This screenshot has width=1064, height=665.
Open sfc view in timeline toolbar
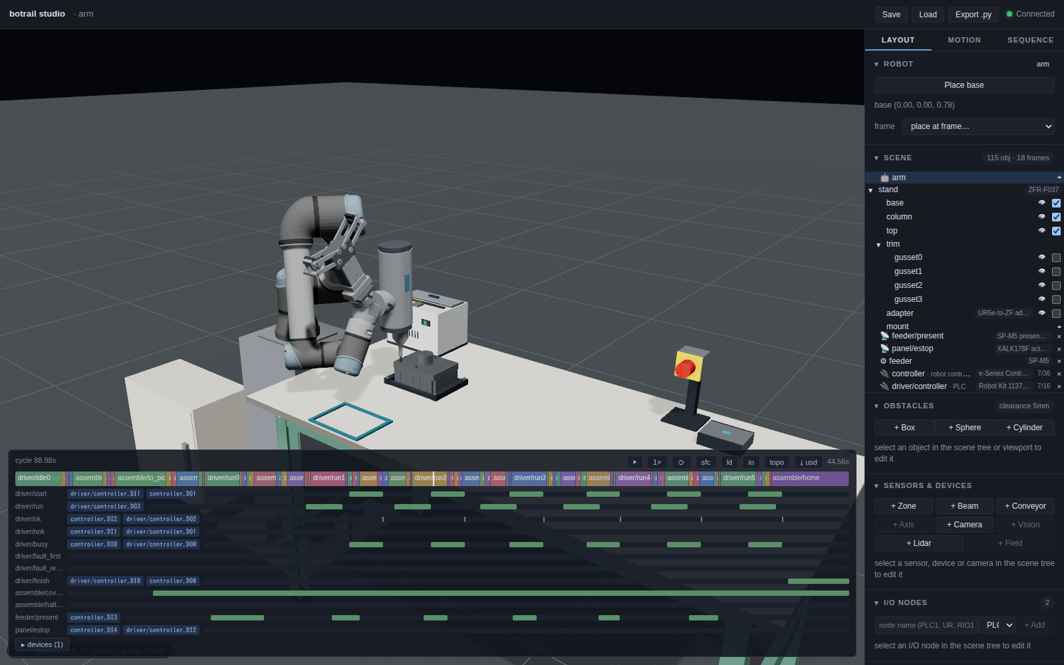pos(706,462)
